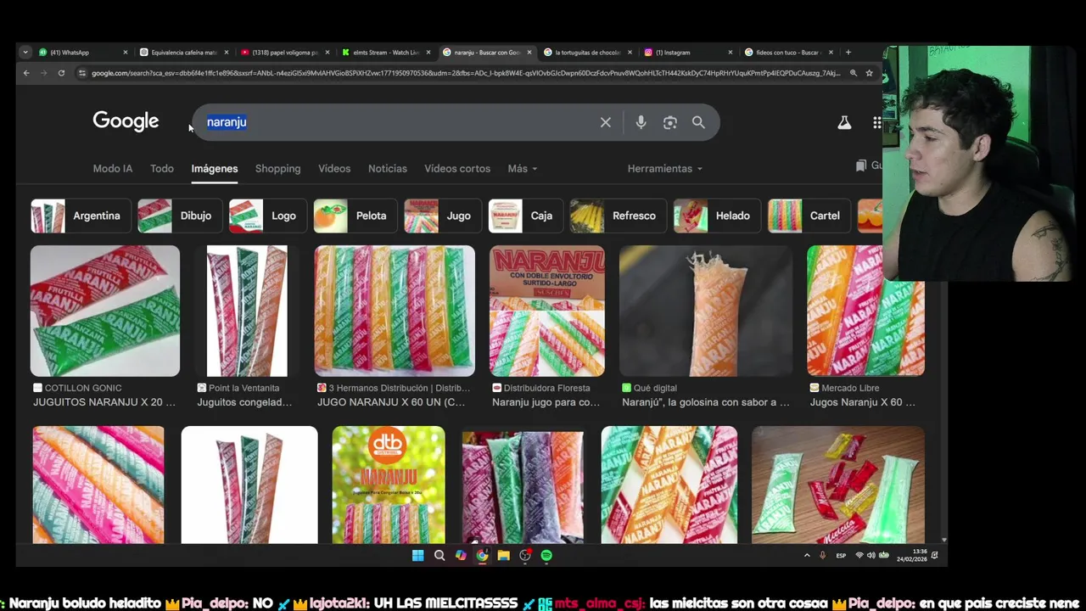This screenshot has width=1086, height=611.
Task: Open the tab search dropdown arrow
Action: click(25, 52)
